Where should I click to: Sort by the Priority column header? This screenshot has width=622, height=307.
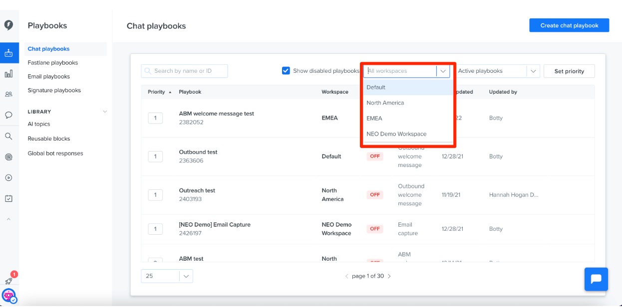point(159,92)
